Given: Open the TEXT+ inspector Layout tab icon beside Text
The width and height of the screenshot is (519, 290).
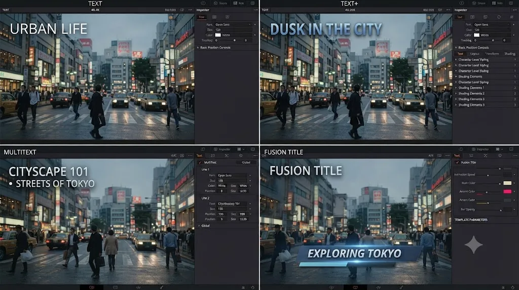Looking at the screenshot, I should pos(472,17).
